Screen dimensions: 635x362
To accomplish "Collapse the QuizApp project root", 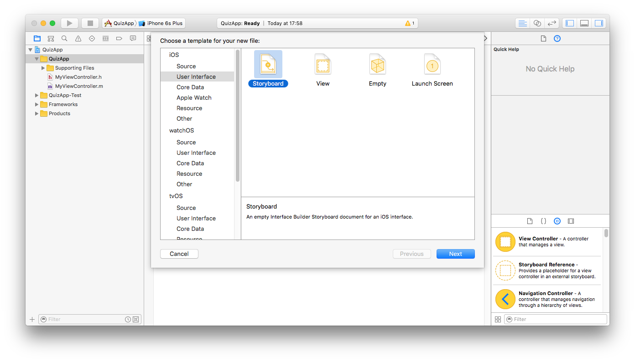I will coord(31,50).
